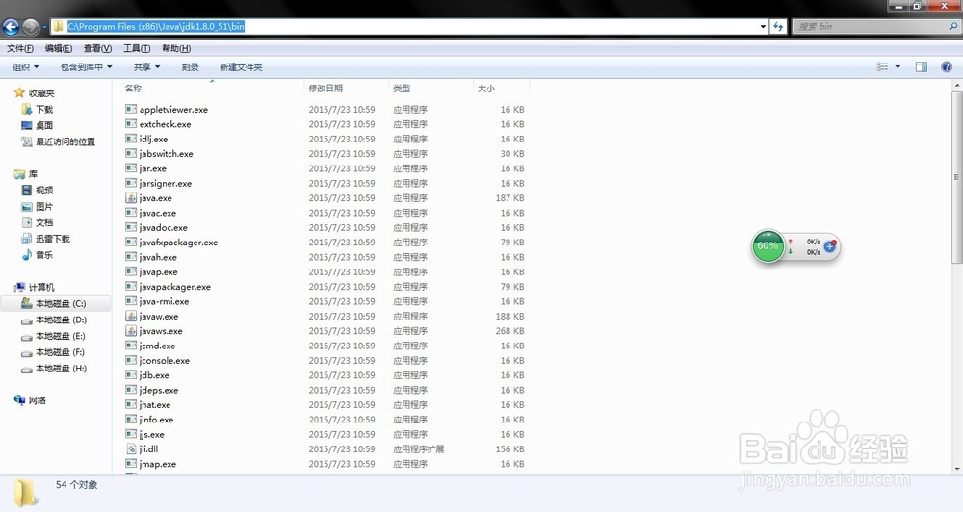Click the Forward navigation arrow

pos(30,26)
